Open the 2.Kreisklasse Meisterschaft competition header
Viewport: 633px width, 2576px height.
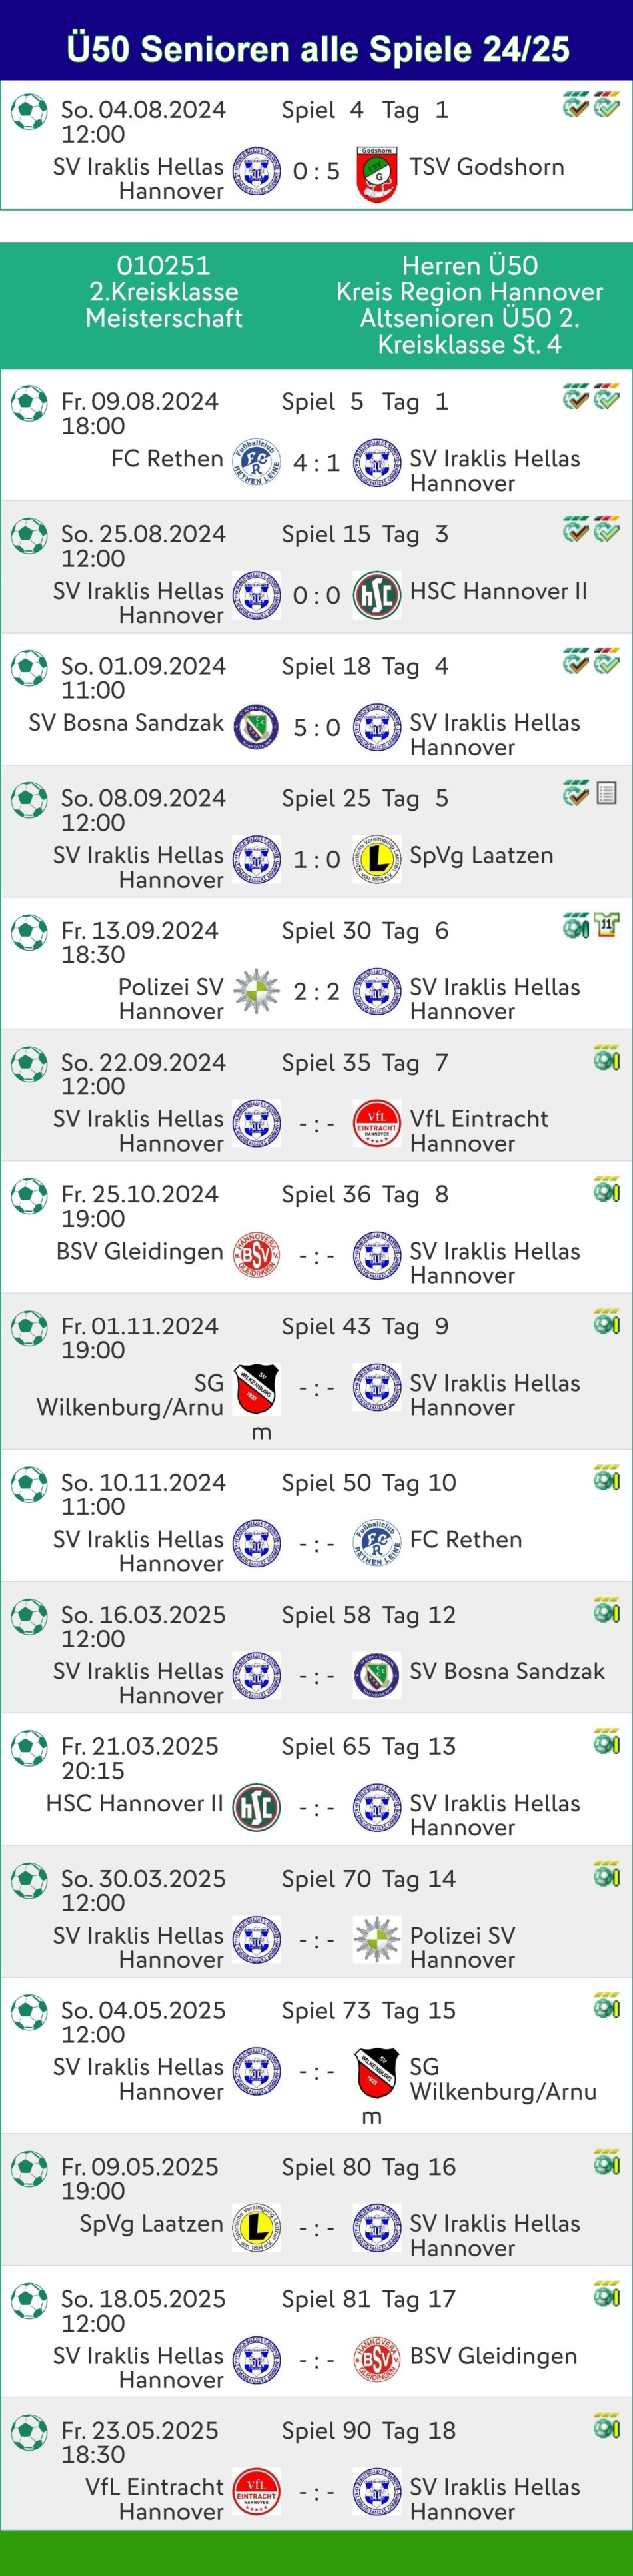(x=164, y=292)
